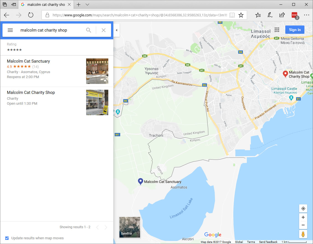This screenshot has height=244, width=313.
Task: Click the search text input field
Action: [51, 30]
